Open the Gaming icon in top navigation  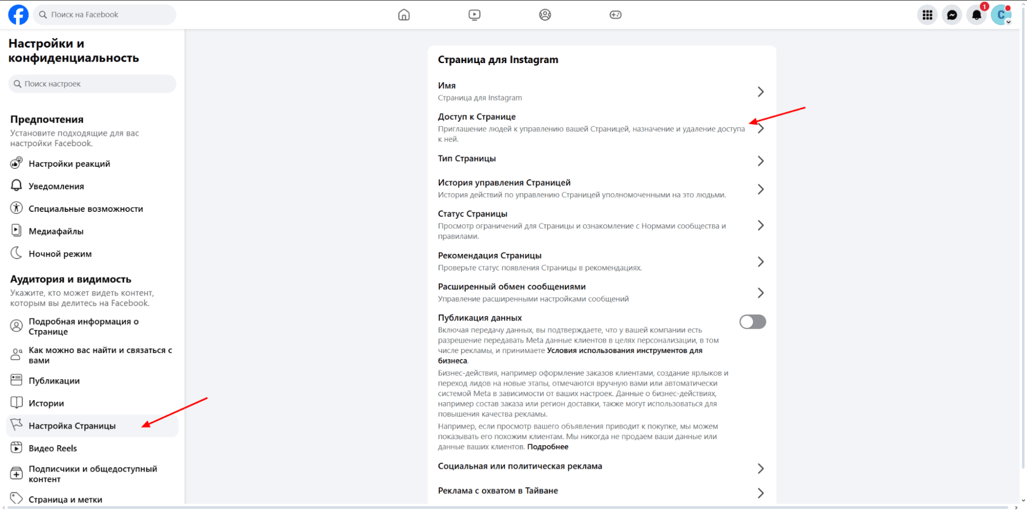point(615,14)
